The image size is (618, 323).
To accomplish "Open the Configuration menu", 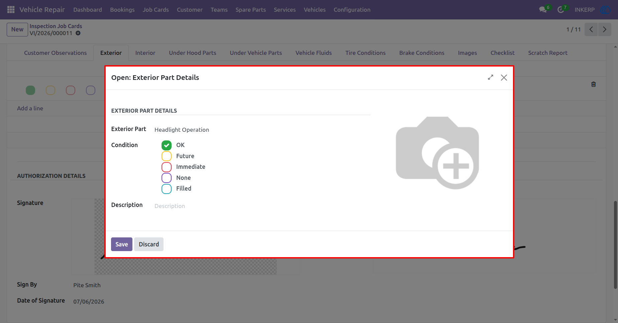I will coord(352,10).
